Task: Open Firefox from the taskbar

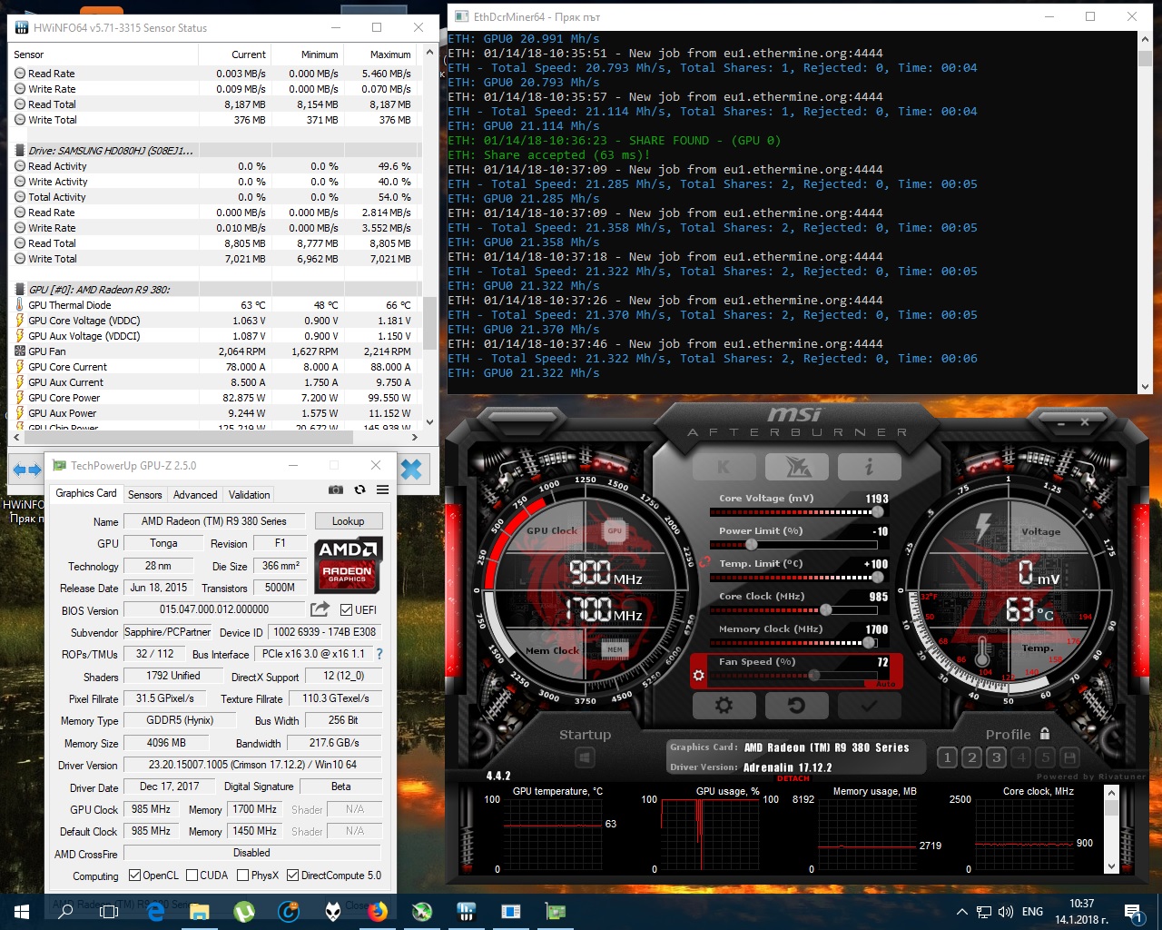Action: (378, 911)
